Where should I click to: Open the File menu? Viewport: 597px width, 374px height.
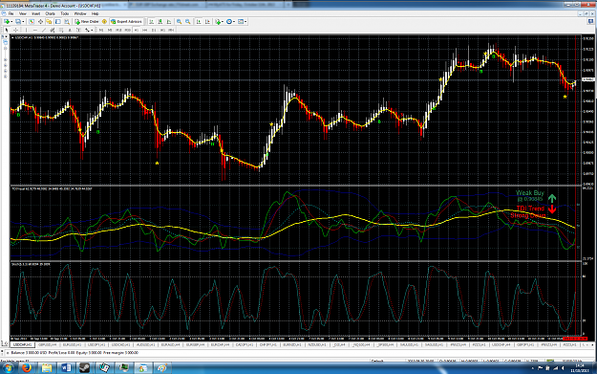(x=11, y=13)
